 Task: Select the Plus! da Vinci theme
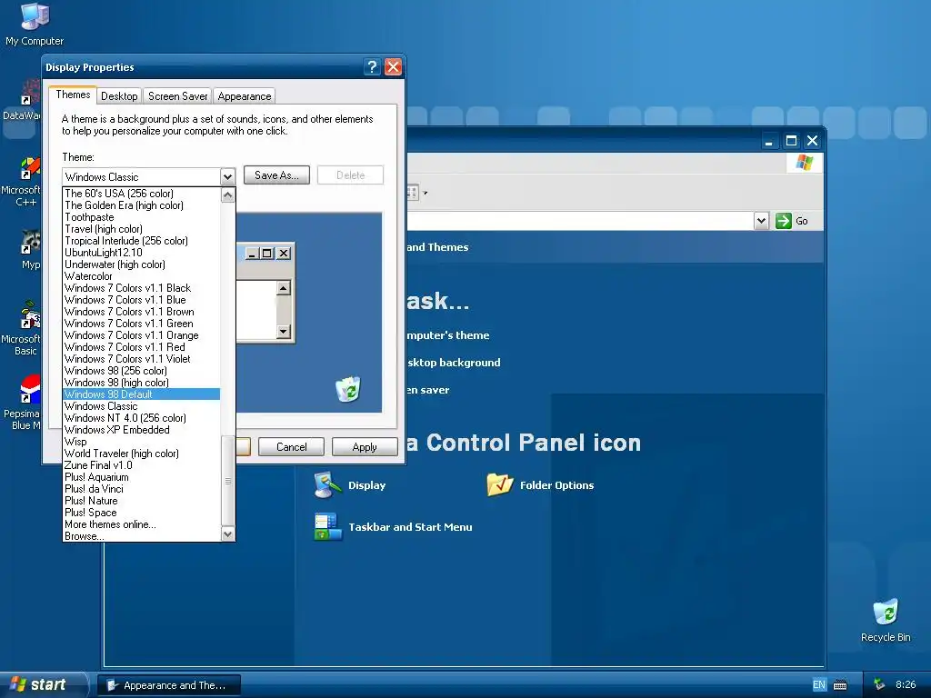pyautogui.click(x=141, y=489)
